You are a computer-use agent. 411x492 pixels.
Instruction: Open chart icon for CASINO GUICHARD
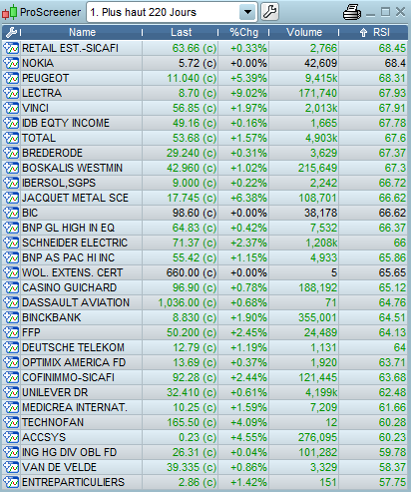[11, 287]
